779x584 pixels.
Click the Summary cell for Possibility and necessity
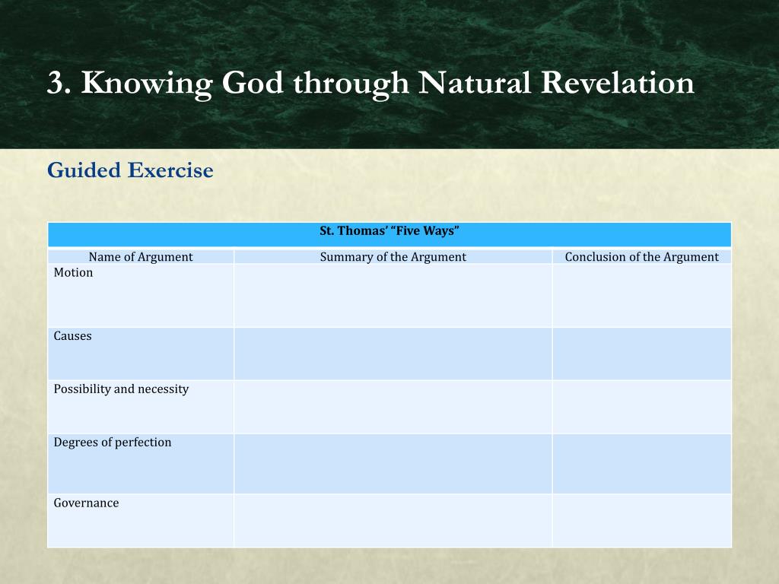[x=393, y=408]
